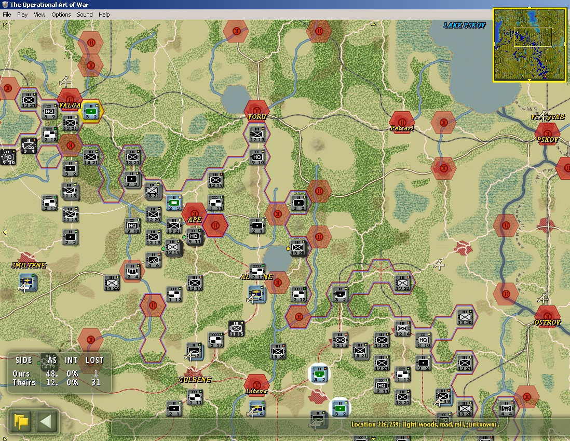Select the infantry unit marked 12 20
This screenshot has height=441, width=570.
tap(154, 215)
